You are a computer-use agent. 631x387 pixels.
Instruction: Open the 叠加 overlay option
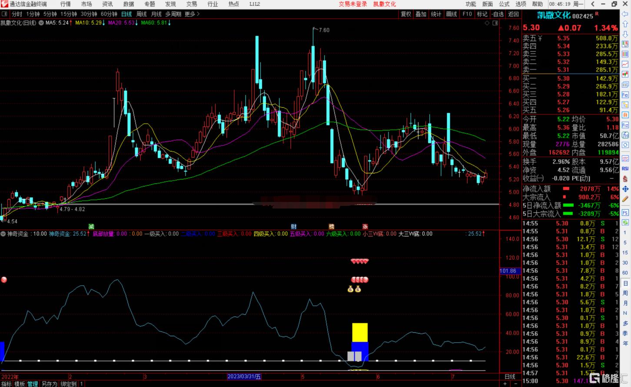(421, 14)
